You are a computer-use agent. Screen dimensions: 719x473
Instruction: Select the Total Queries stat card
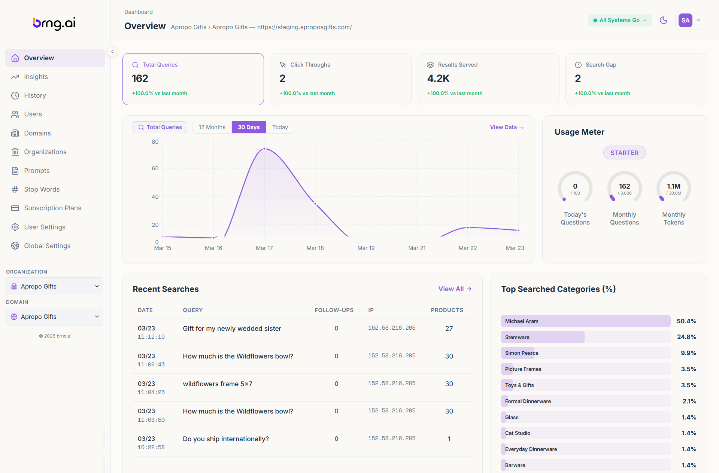point(193,79)
